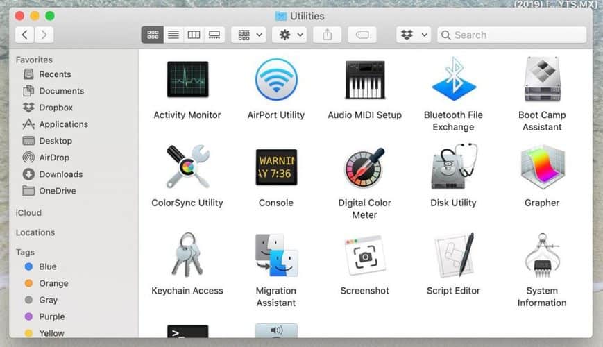Open AirPort Utility app icon

coord(276,79)
